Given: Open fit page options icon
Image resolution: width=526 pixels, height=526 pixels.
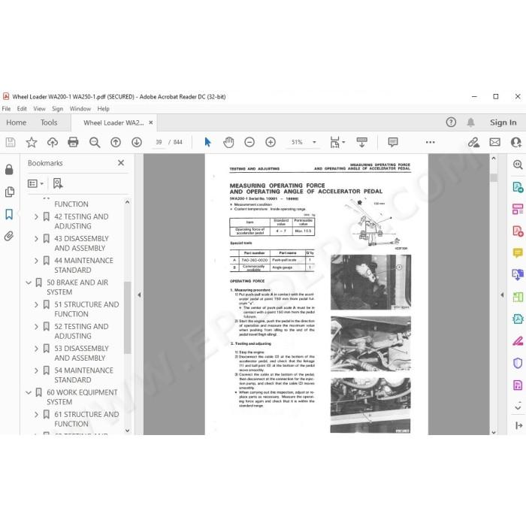Looking at the screenshot, I should click(x=337, y=142).
